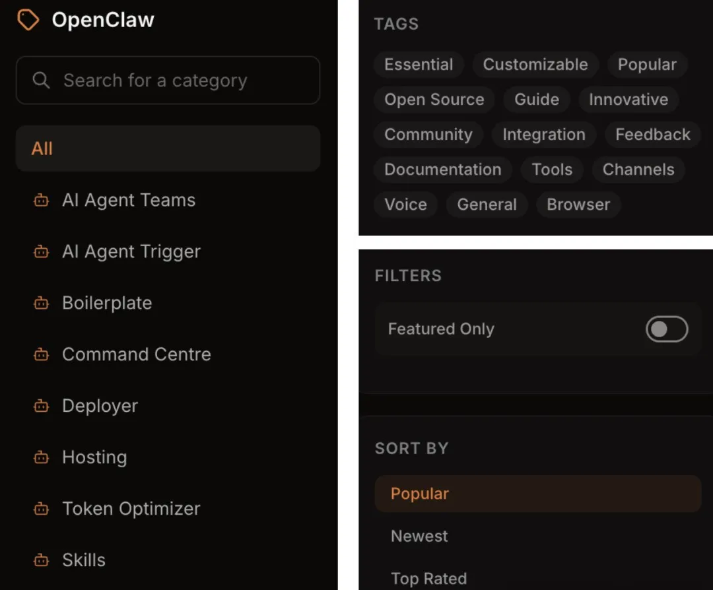Viewport: 713px width, 590px height.
Task: Enable the Featured Only toggle
Action: (666, 329)
